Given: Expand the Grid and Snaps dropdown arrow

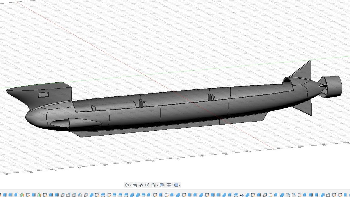Looking at the screenshot, I should (172, 185).
